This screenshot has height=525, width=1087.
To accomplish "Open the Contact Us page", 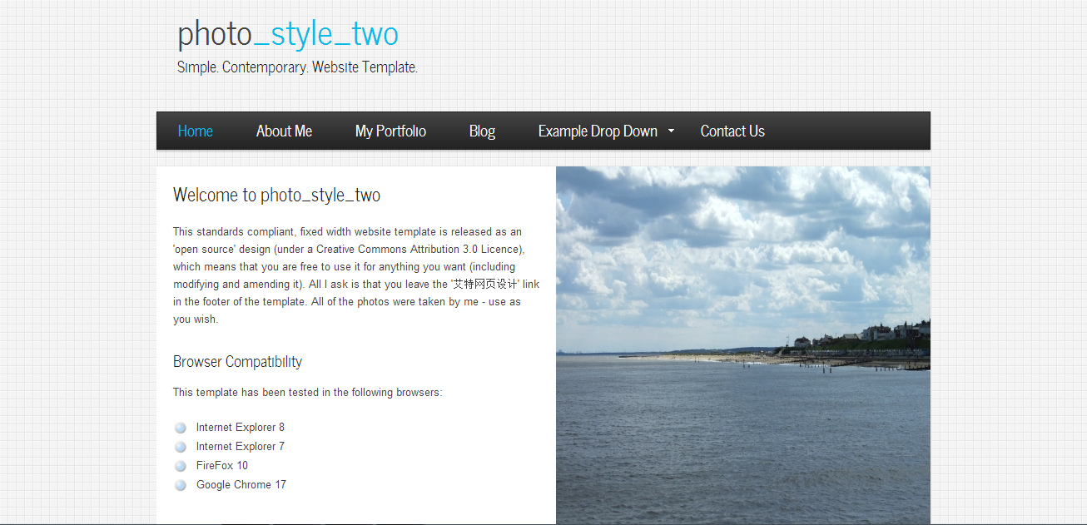I will click(x=732, y=131).
